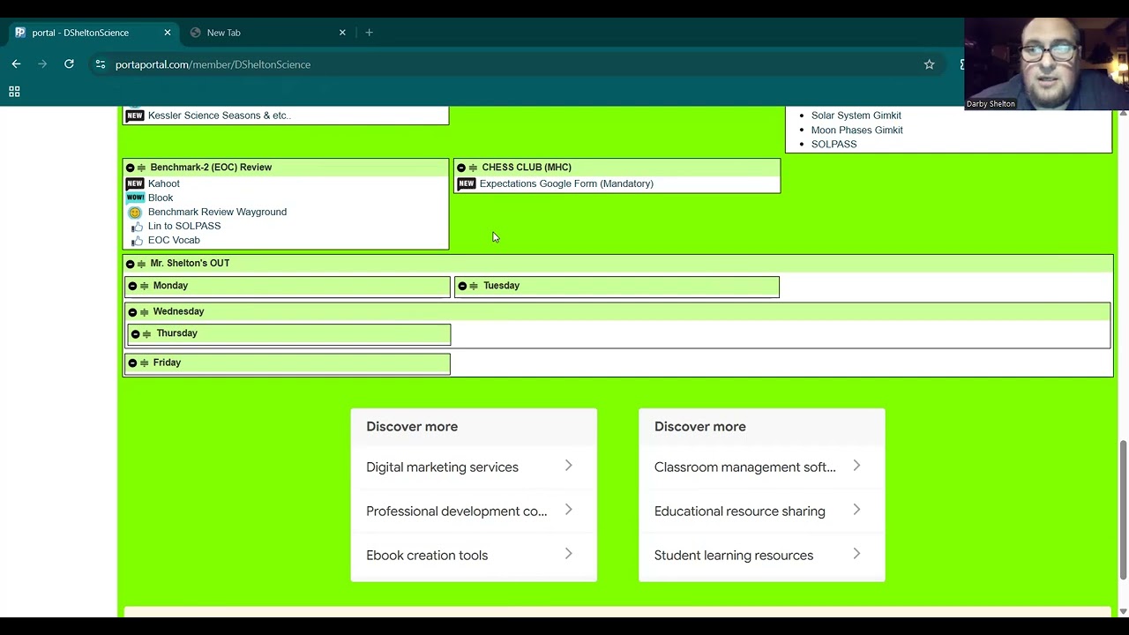Bookmark this page with the star icon
Viewport: 1129px width, 635px height.
pyautogui.click(x=929, y=64)
